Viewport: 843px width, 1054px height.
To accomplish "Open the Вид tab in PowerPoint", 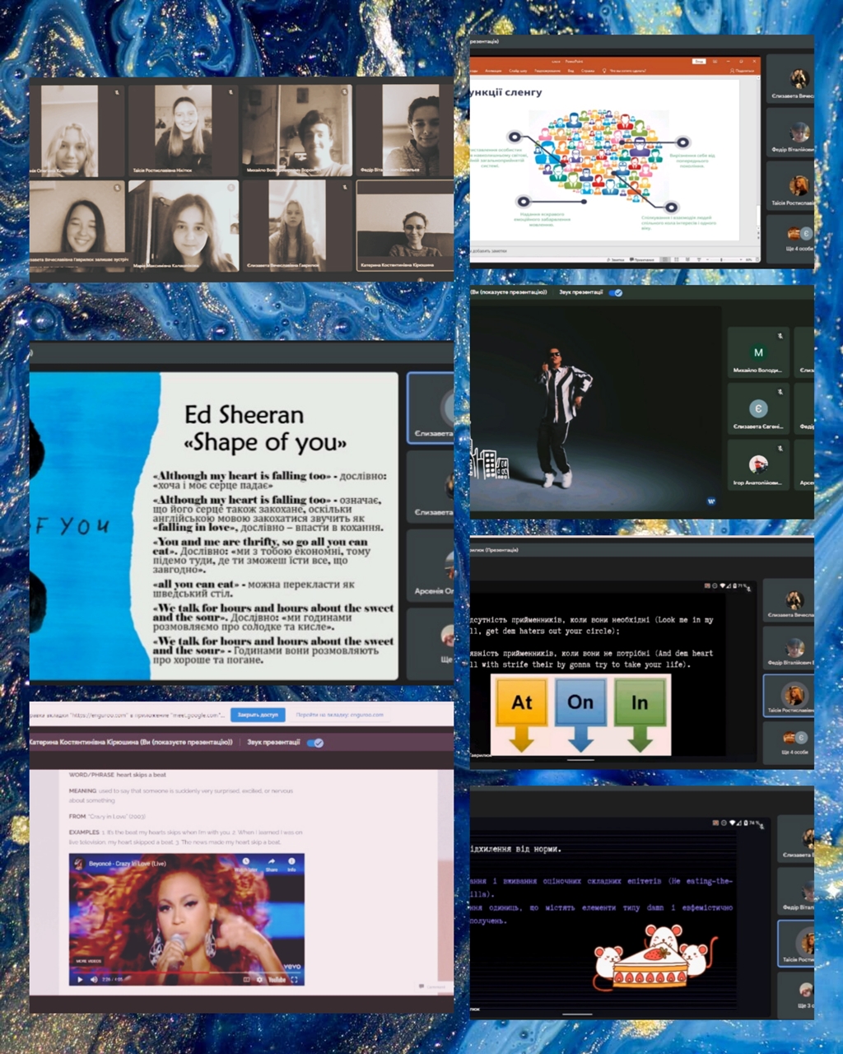I will click(571, 71).
